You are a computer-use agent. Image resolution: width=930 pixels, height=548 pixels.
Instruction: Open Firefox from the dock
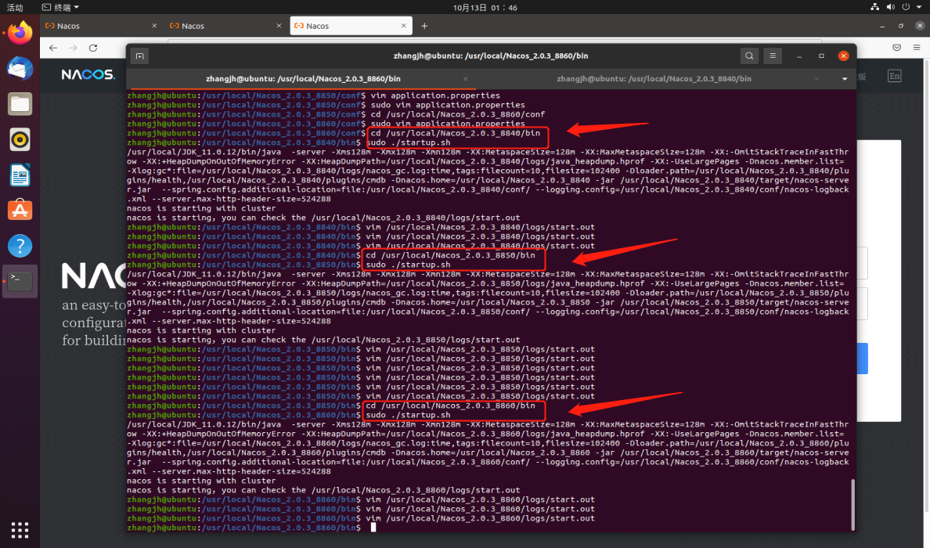click(20, 33)
